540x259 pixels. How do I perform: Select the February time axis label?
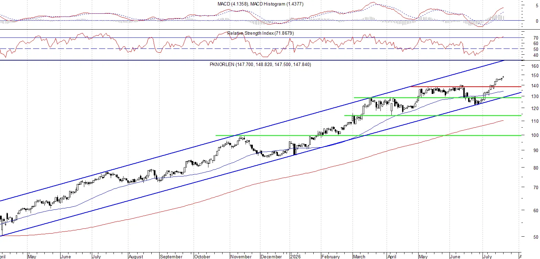pyautogui.click(x=331, y=257)
